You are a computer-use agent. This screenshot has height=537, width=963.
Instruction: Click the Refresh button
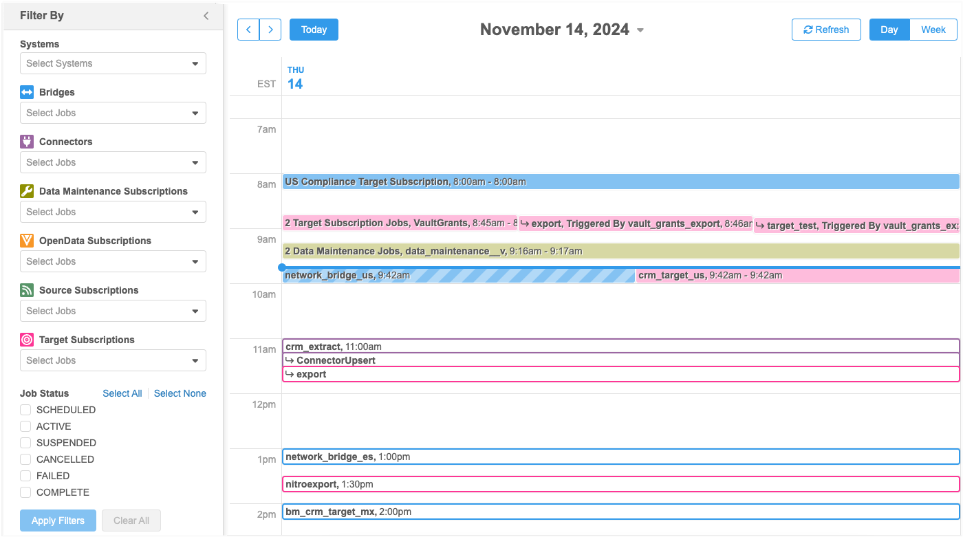[826, 30]
